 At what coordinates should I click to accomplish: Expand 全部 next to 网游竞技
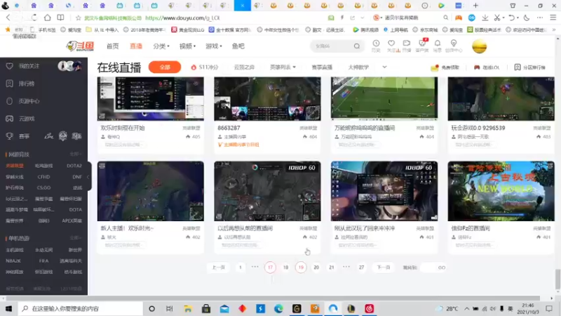click(75, 154)
